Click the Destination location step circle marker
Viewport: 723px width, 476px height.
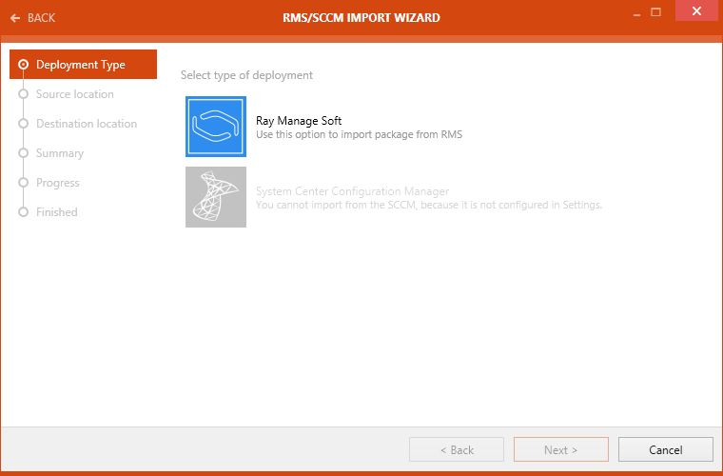(x=24, y=124)
